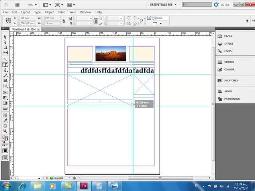The image size is (255, 191).
Task: Open the page number dropdown in status bar
Action: coord(39,178)
